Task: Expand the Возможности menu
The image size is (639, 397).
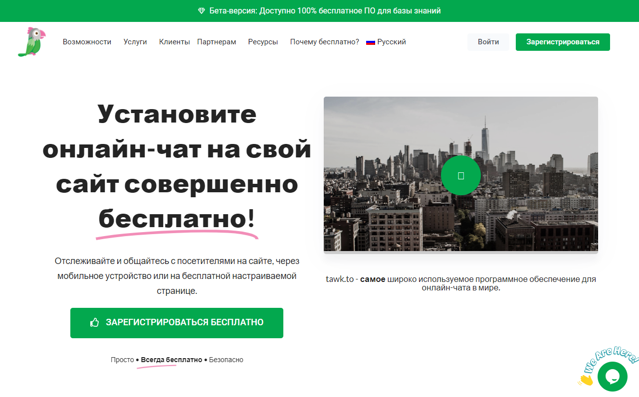Action: pyautogui.click(x=86, y=42)
